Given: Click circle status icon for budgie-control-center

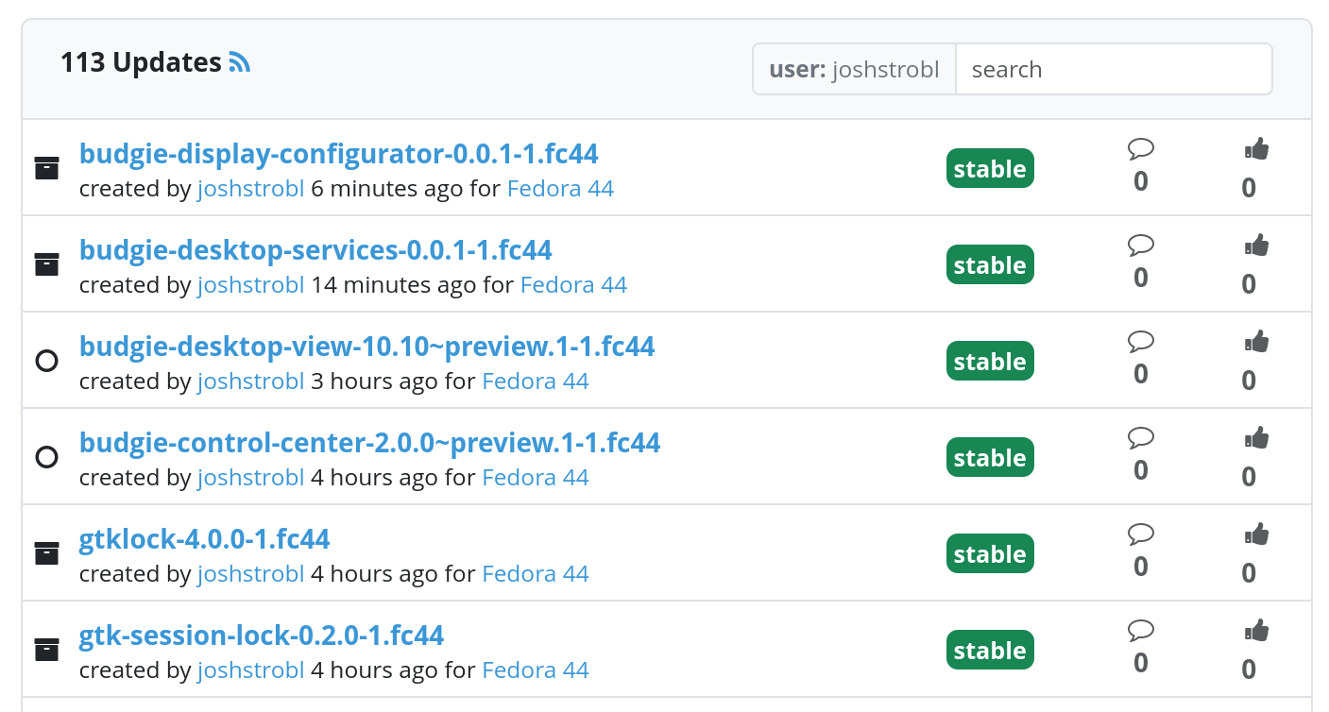Looking at the screenshot, I should pyautogui.click(x=46, y=457).
